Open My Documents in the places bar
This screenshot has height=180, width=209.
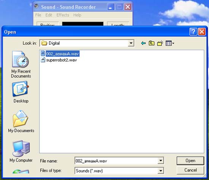(x=21, y=122)
